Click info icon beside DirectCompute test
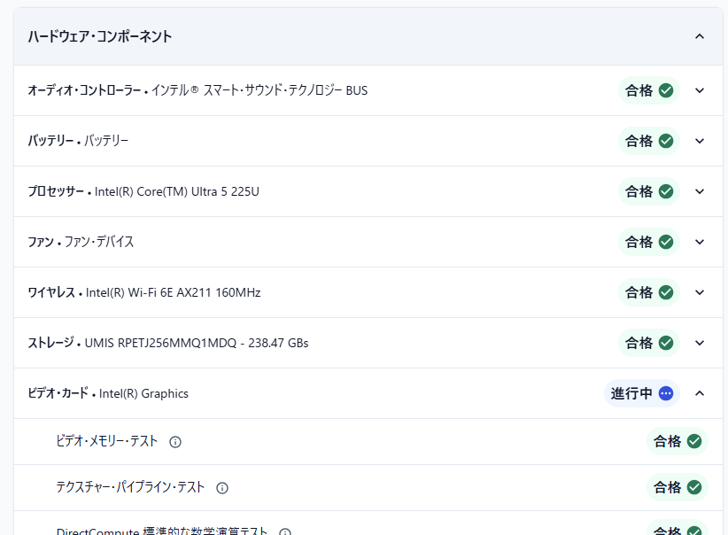 point(285,532)
